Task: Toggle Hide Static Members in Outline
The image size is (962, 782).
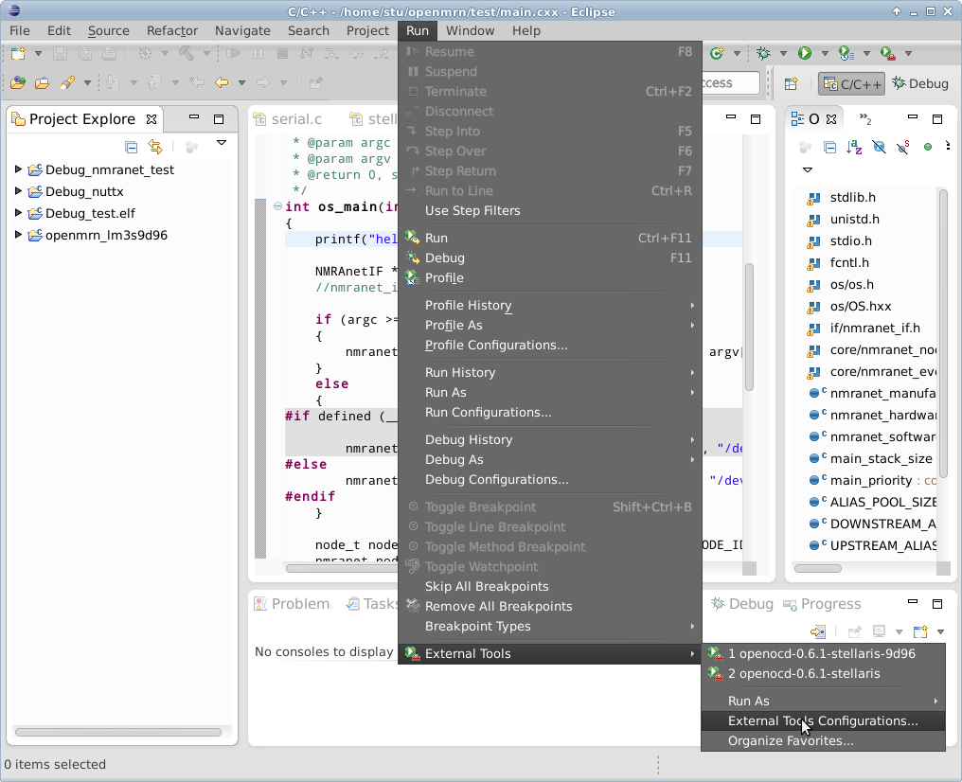Action: tap(903, 147)
